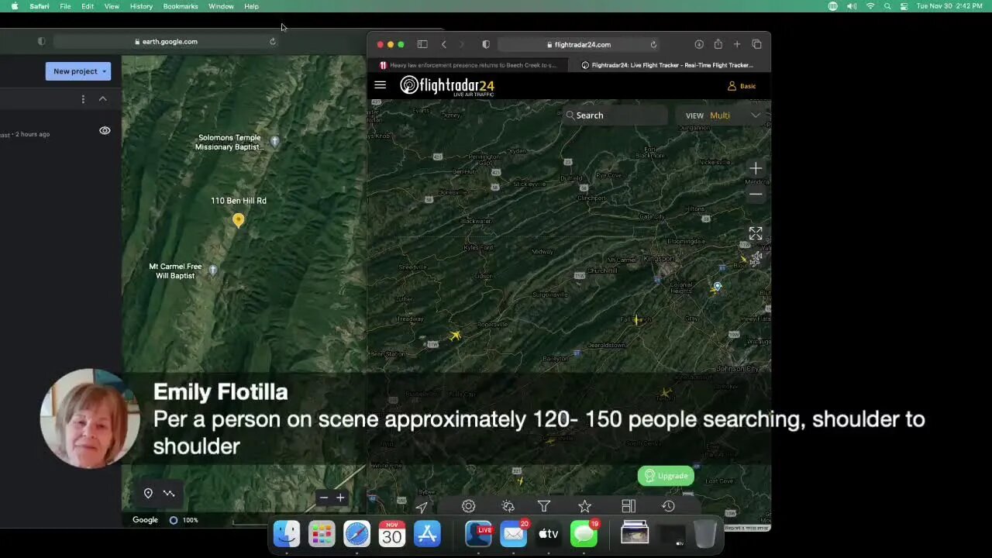Open the File menu
Viewport: 992px width, 558px height.
65,6
